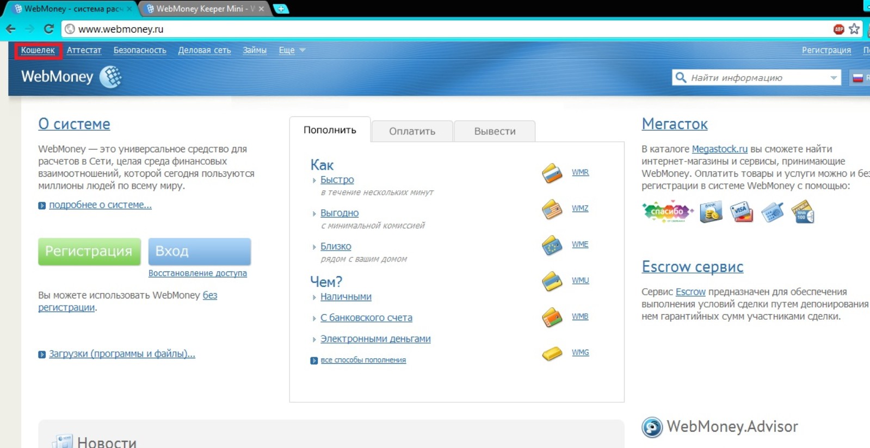Open все способы пополнения link

(363, 360)
